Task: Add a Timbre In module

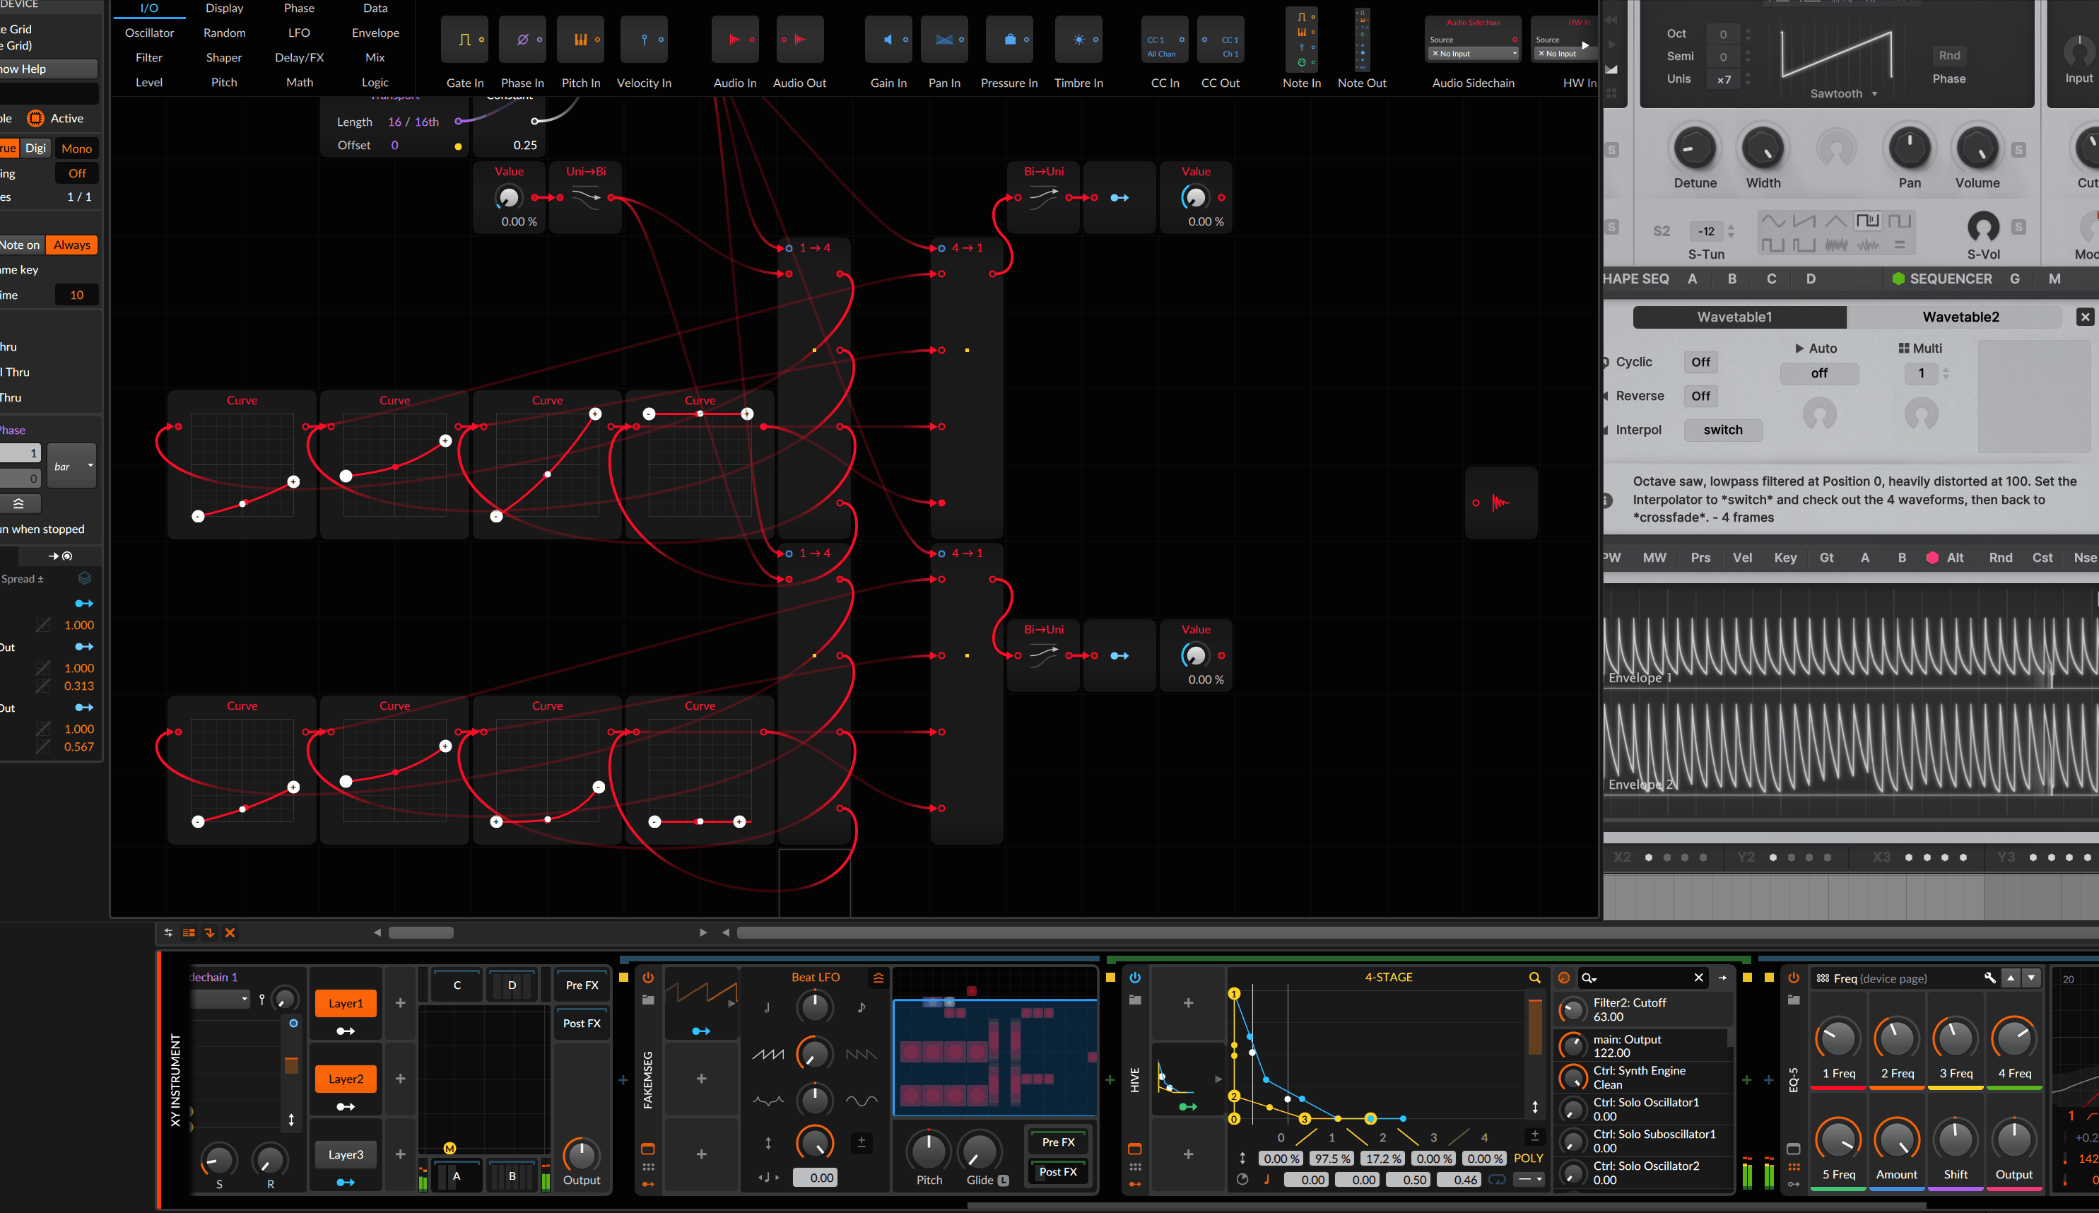Action: pyautogui.click(x=1078, y=40)
